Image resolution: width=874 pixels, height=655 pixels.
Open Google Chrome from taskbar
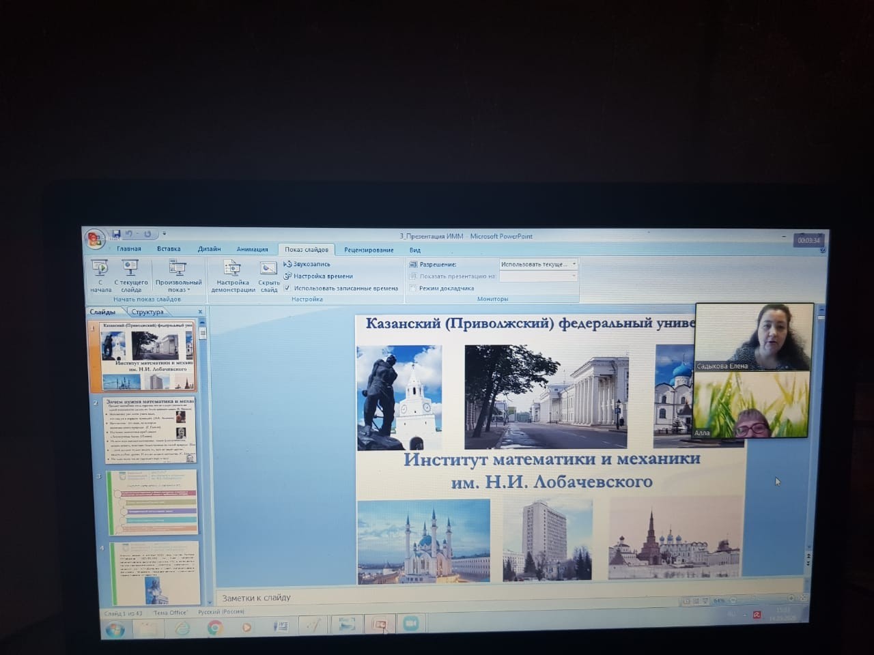(214, 628)
